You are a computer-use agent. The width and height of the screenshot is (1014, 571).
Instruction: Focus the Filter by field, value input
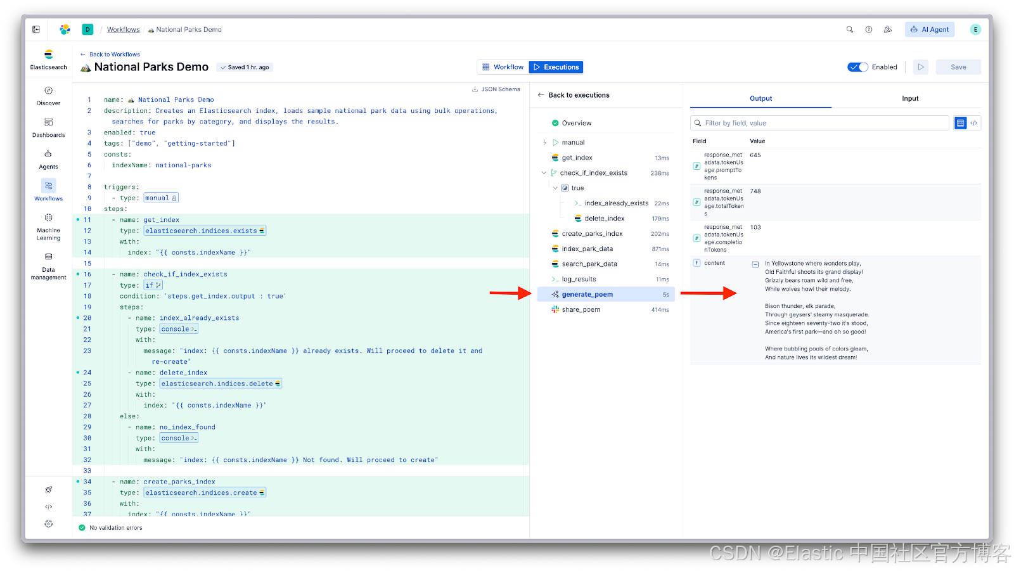tap(819, 123)
